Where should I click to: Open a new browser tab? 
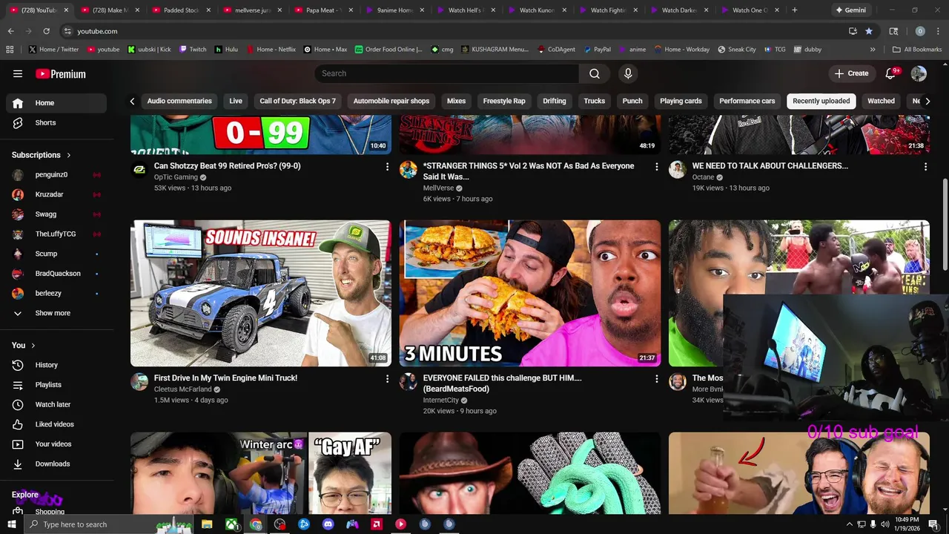(x=795, y=10)
